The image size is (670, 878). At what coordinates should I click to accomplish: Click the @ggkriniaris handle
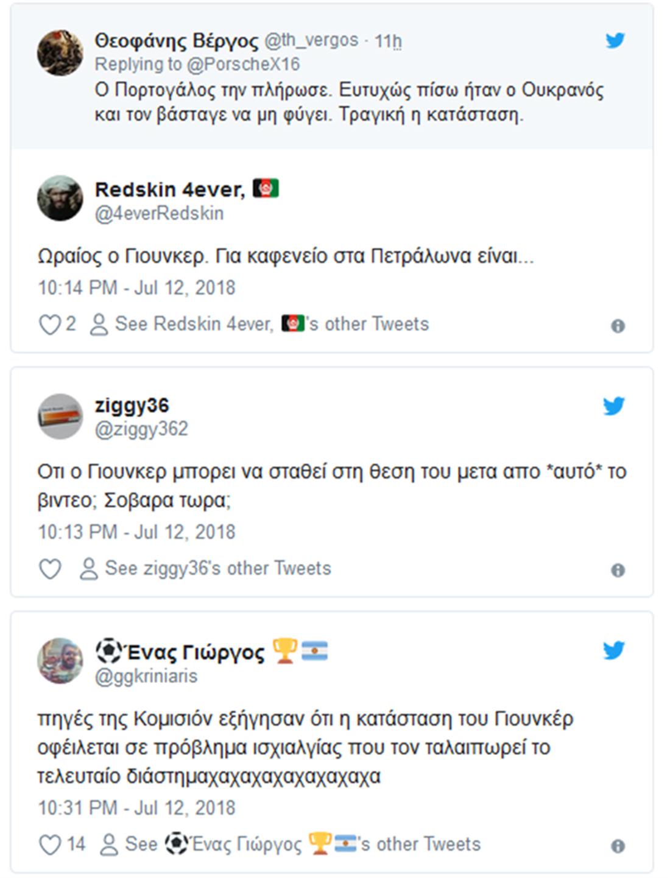pos(146,676)
